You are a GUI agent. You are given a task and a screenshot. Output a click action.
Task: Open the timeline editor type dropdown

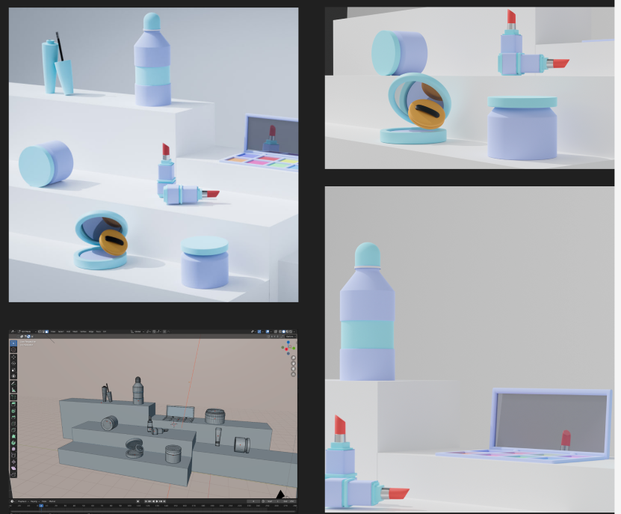tap(12, 501)
